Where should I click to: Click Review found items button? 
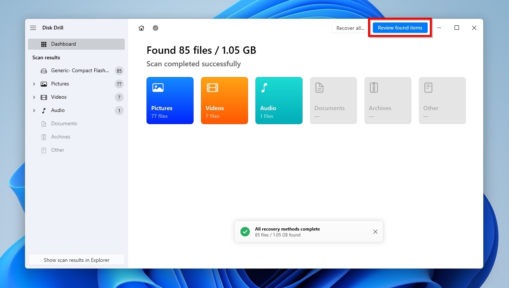tap(400, 28)
